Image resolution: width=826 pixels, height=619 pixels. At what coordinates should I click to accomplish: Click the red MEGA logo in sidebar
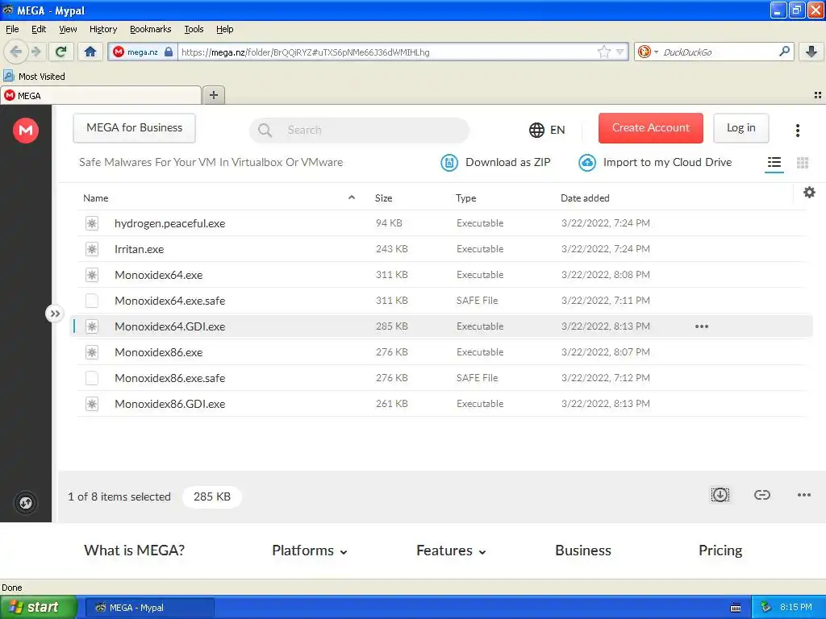[26, 130]
